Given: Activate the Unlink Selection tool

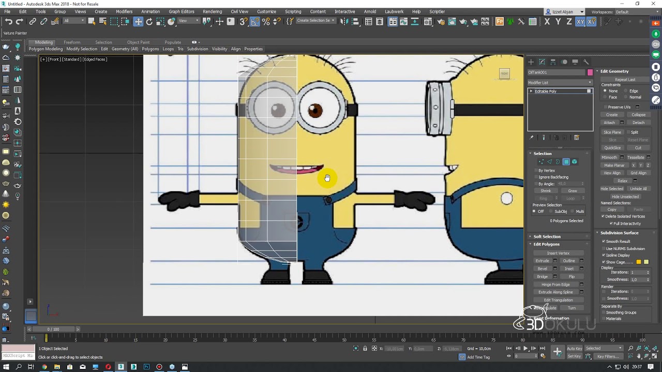Looking at the screenshot, I should [x=43, y=21].
